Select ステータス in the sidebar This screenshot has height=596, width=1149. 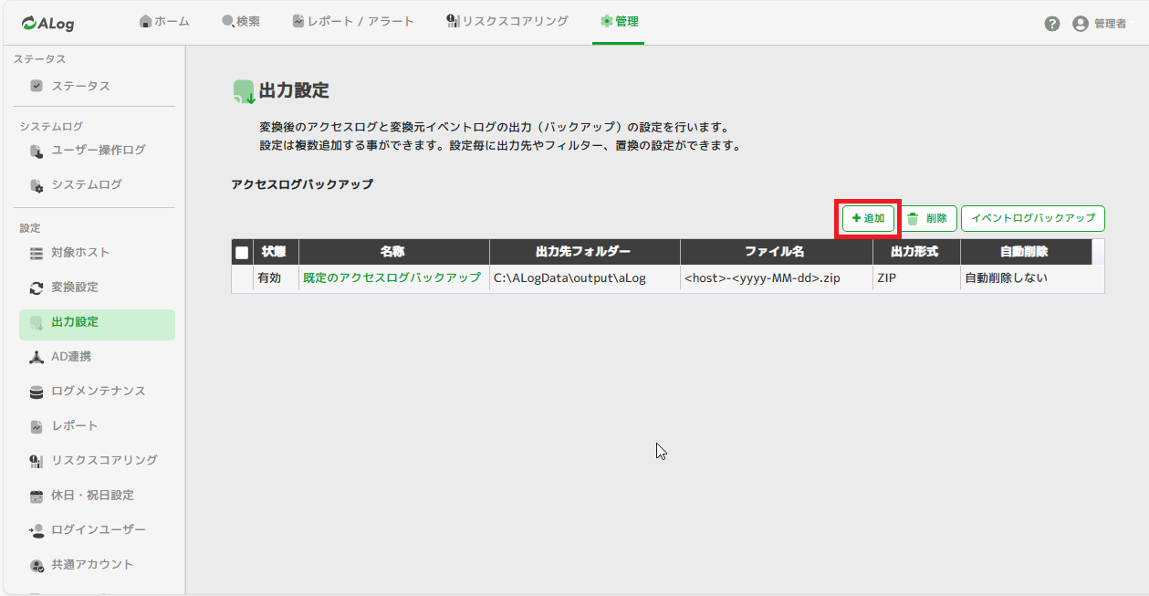coord(80,86)
